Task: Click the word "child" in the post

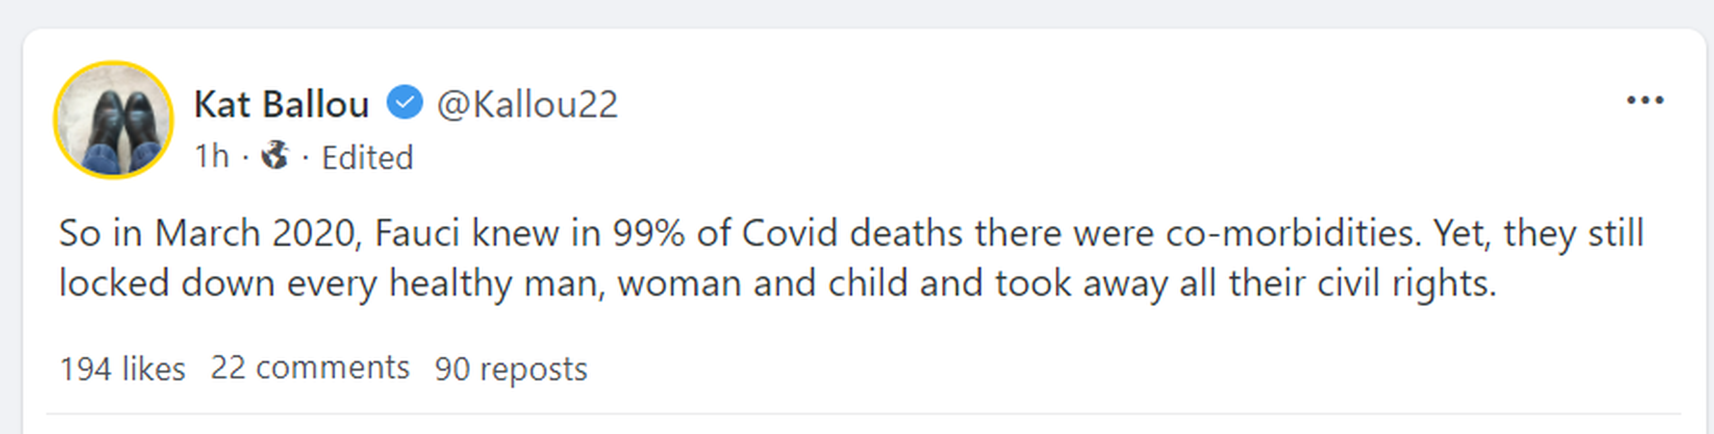Action: [867, 284]
